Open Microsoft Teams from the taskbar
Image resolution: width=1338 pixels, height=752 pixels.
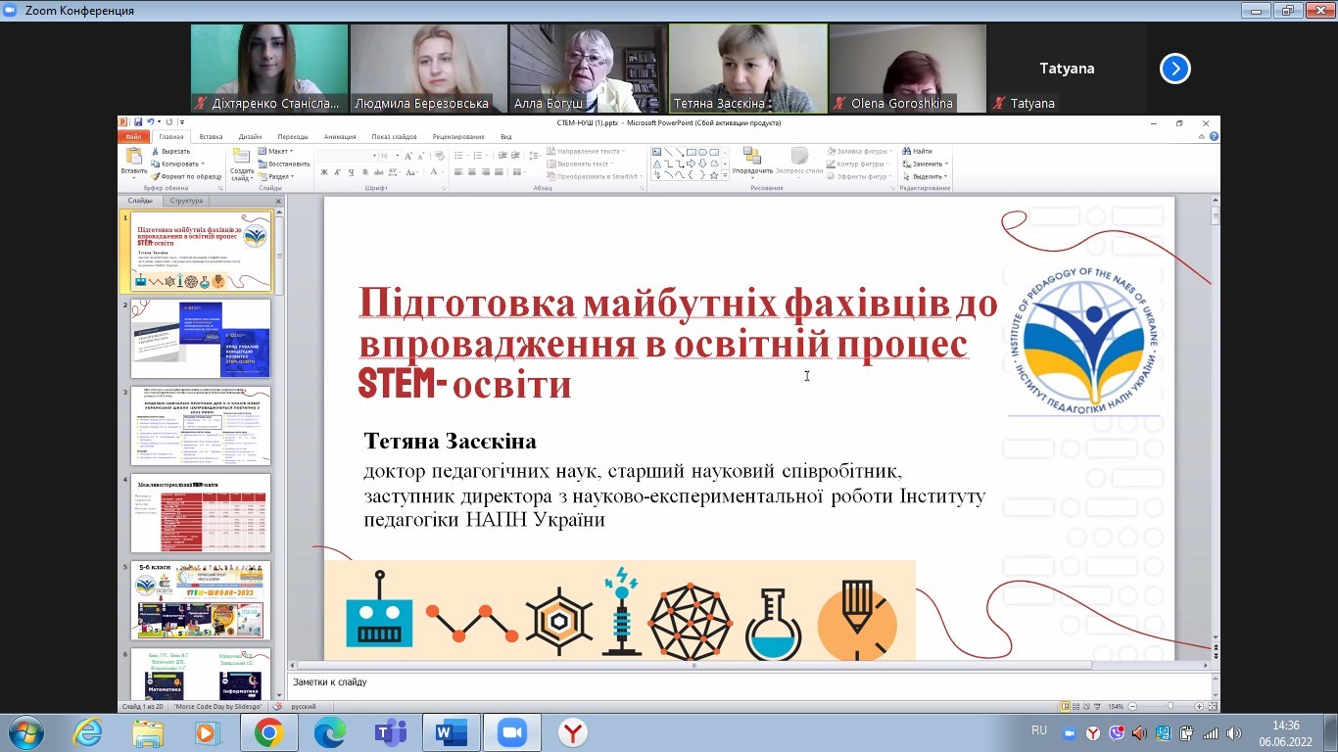391,732
